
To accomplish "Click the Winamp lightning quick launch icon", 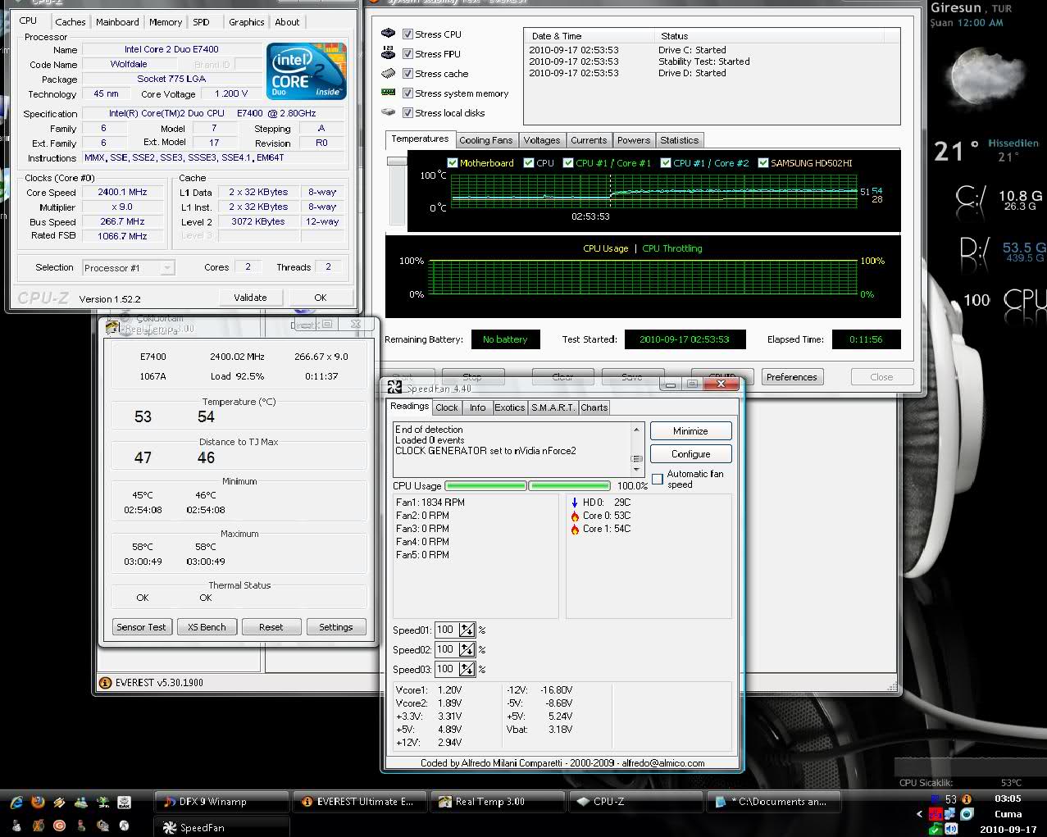I will click(x=59, y=802).
